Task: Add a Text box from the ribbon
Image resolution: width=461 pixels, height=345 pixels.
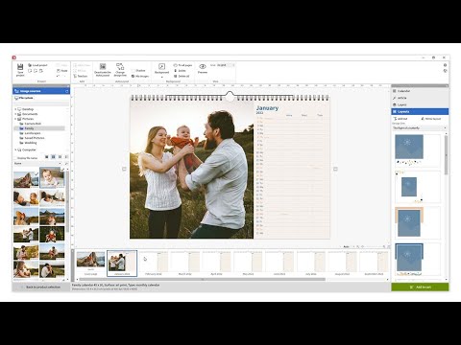Action: 80,76
